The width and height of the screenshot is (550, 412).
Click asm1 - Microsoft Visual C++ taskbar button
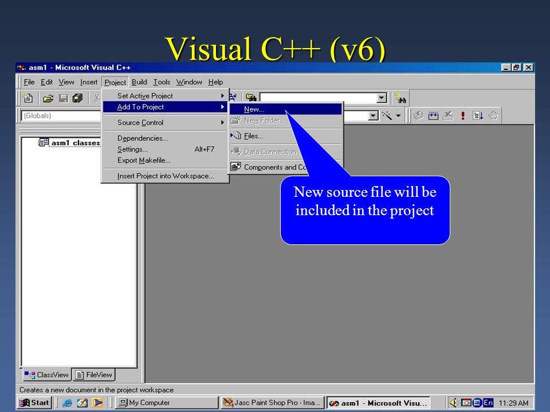coord(379,403)
